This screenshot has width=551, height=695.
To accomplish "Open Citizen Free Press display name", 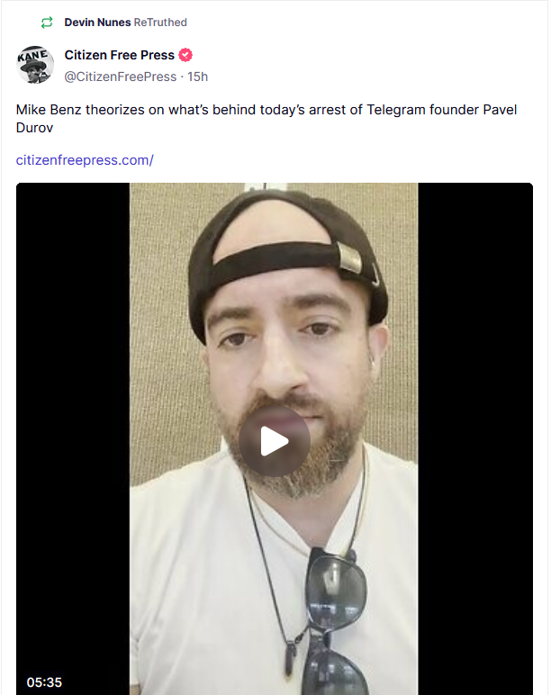I will (119, 55).
